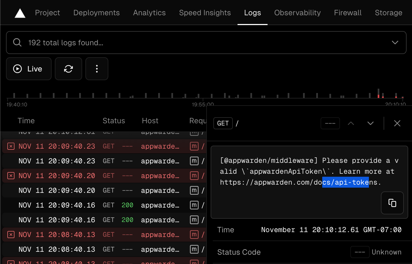Navigate to the next log with the down chevron
Viewport: 412px width, 264px height.
[x=370, y=123]
